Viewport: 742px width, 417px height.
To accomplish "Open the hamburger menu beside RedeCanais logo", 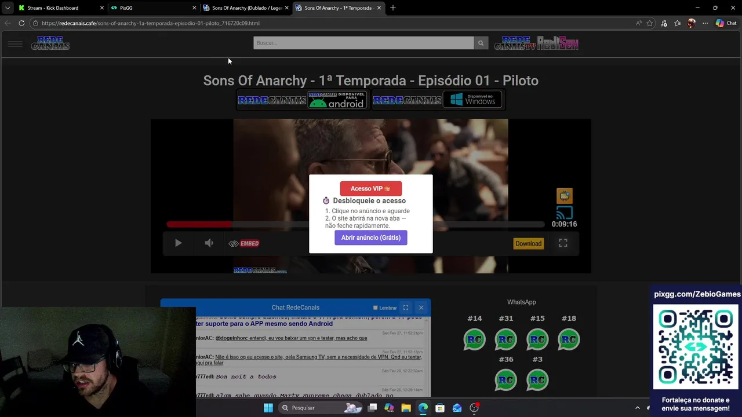I will click(x=15, y=43).
